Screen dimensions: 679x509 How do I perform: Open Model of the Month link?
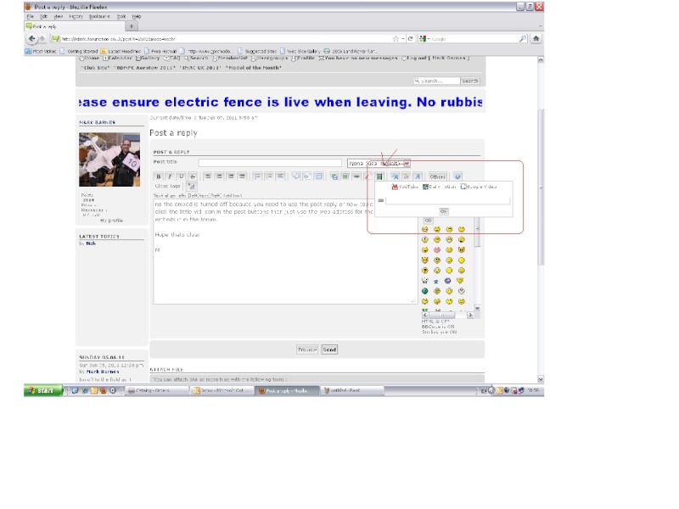tap(254, 68)
